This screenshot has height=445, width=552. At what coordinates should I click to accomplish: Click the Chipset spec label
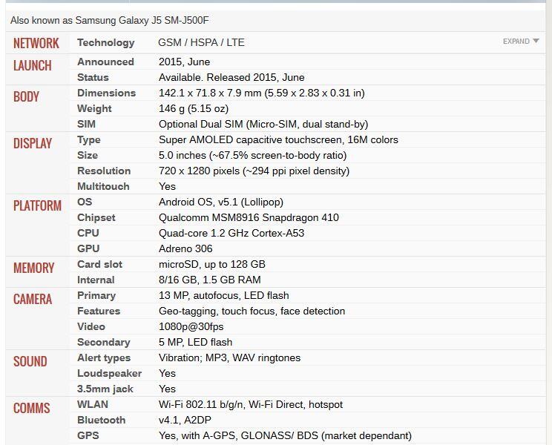point(96,218)
